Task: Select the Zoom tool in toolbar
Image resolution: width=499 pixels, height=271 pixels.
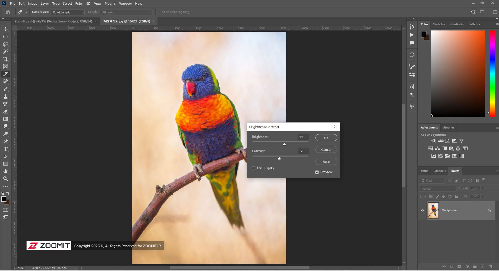Action: coord(5,179)
